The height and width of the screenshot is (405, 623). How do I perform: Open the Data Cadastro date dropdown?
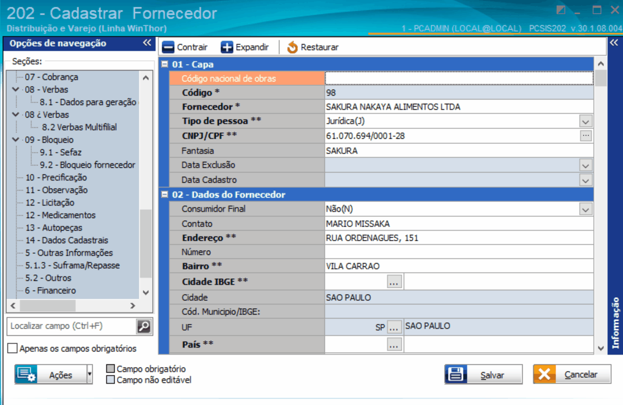[586, 181]
